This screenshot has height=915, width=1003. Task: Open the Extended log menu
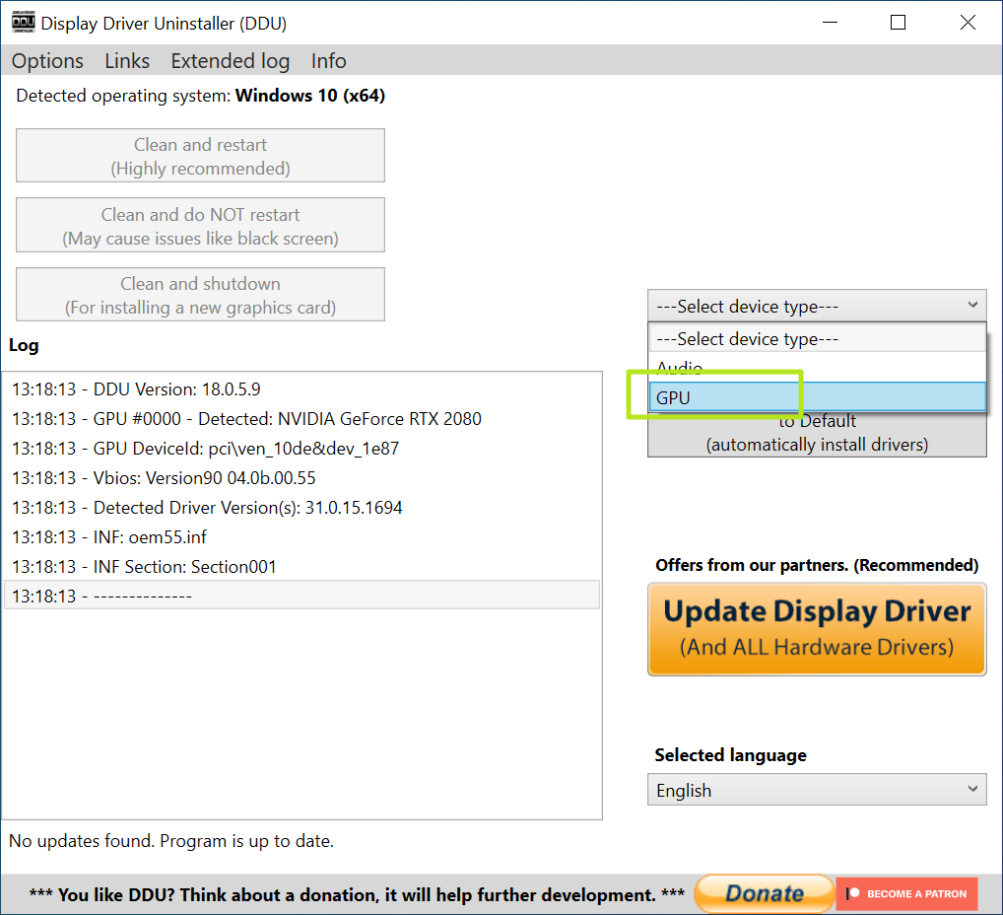(230, 60)
